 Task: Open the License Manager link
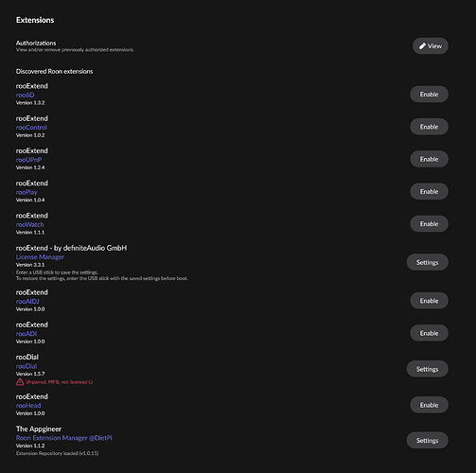40,257
